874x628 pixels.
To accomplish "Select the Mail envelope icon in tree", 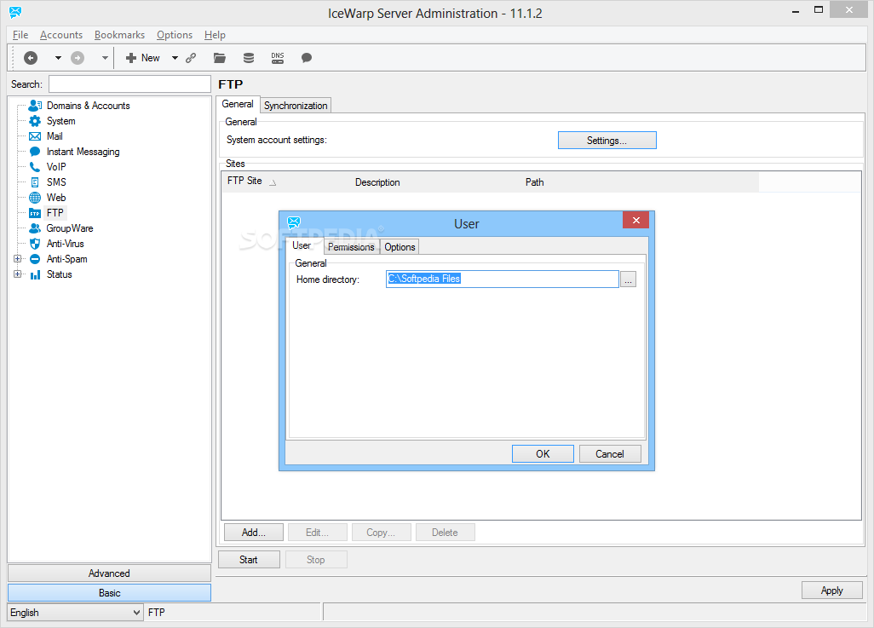I will click(35, 136).
